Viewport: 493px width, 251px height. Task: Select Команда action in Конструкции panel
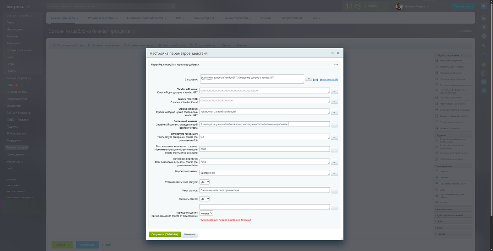(x=444, y=178)
